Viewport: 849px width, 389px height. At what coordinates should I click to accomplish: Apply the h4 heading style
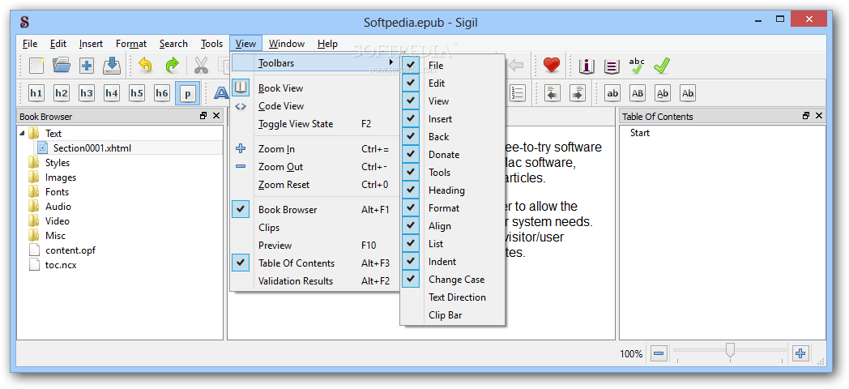click(x=112, y=93)
